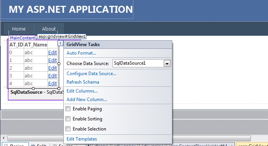Click Edit link in row 4
Image resolution: width=268 pixels, height=146 pixels.
coord(53,84)
